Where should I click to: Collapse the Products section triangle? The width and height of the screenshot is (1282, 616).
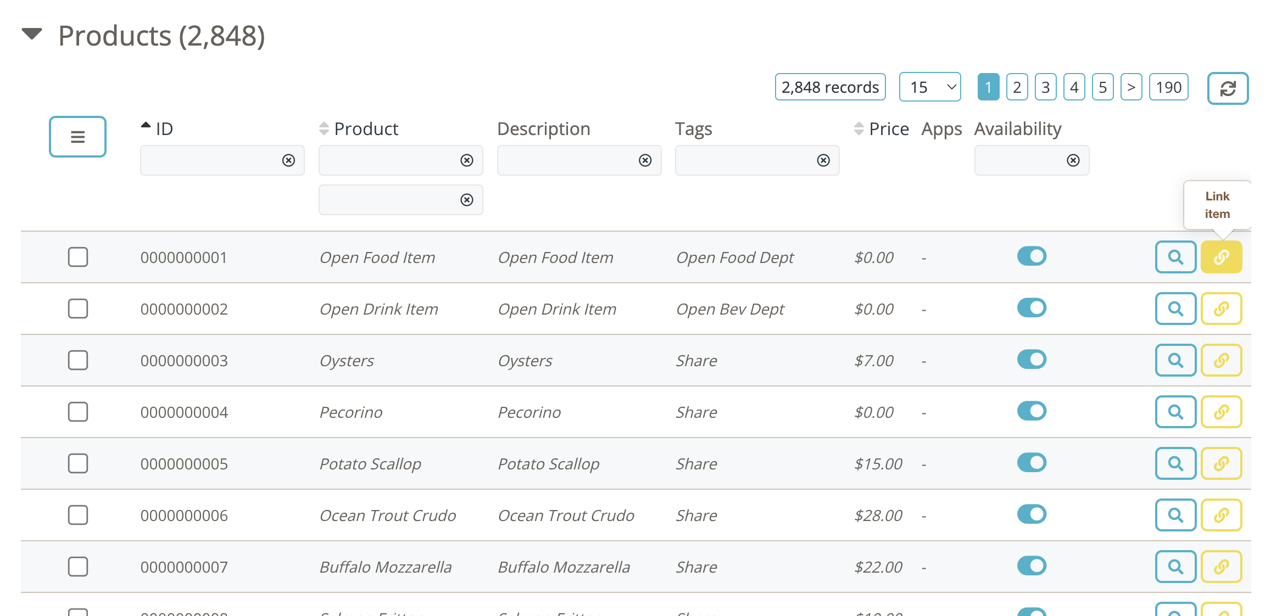(32, 34)
